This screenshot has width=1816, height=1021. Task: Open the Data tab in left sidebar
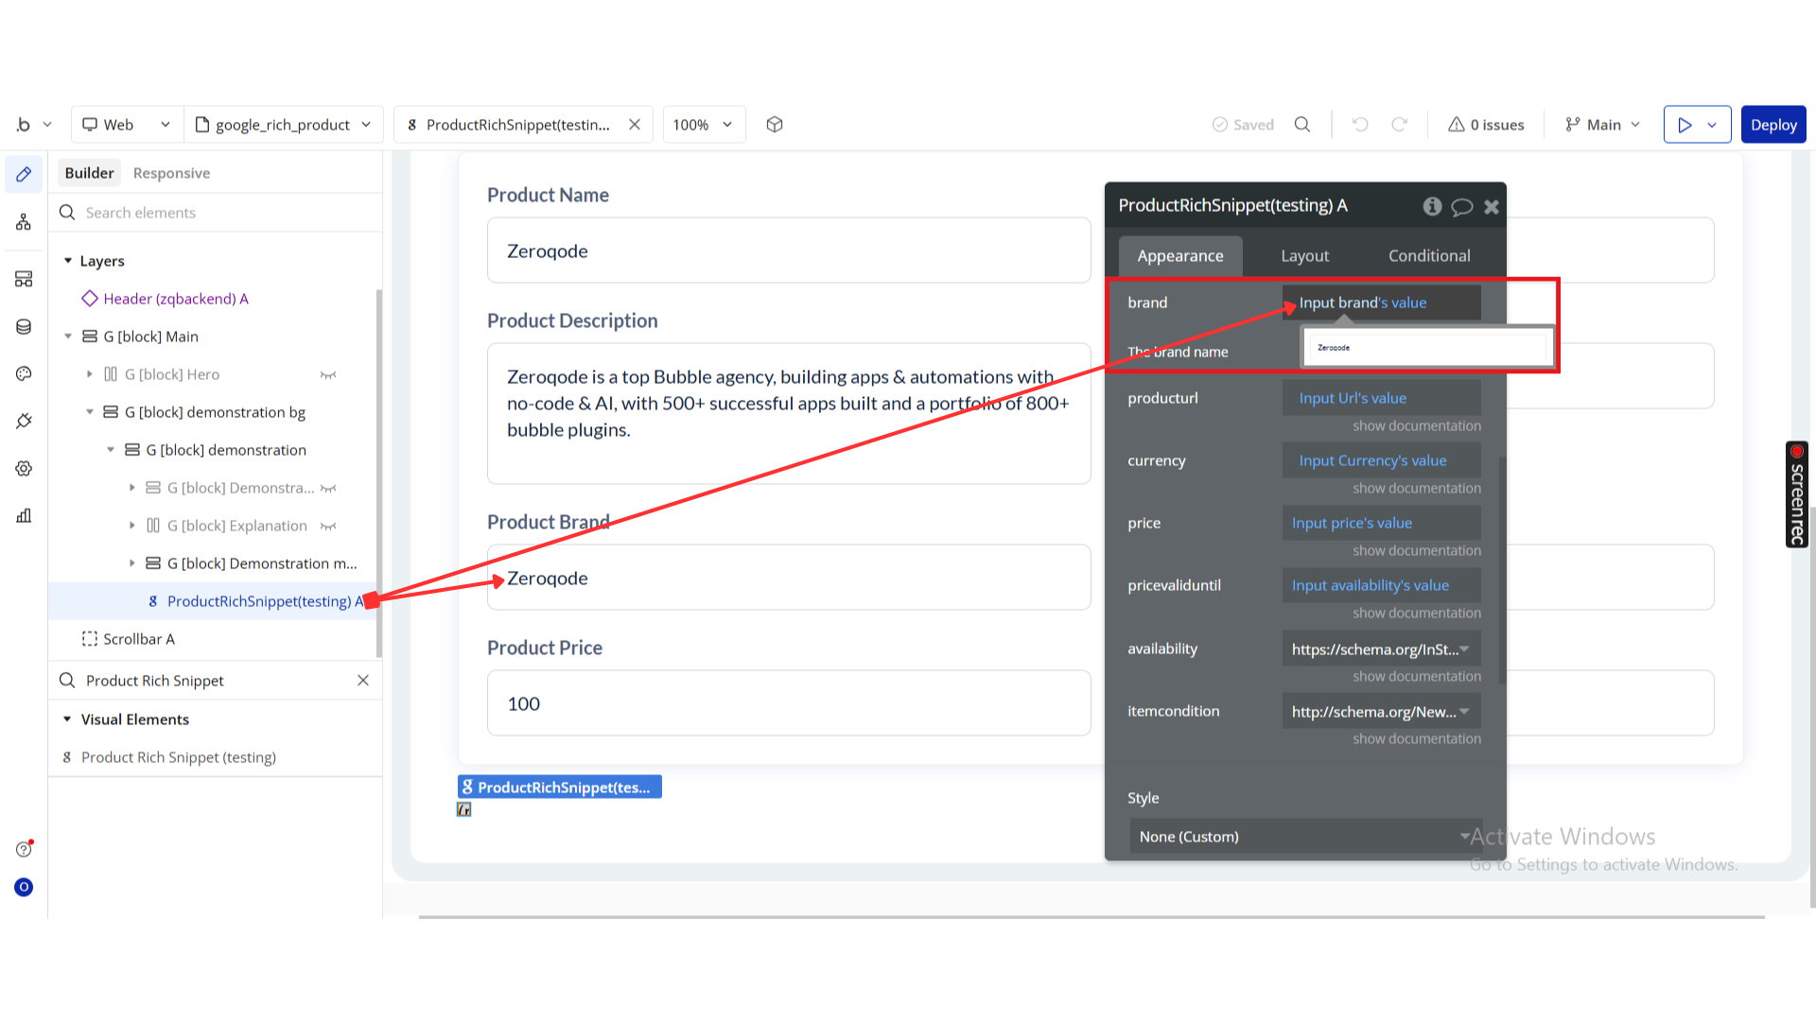[24, 327]
